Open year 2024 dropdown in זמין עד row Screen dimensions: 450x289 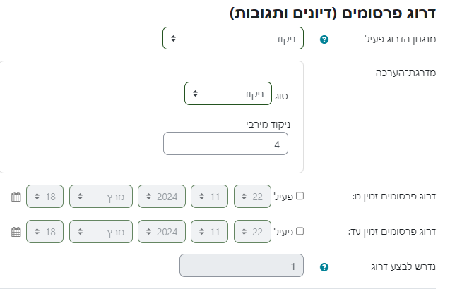pos(162,230)
